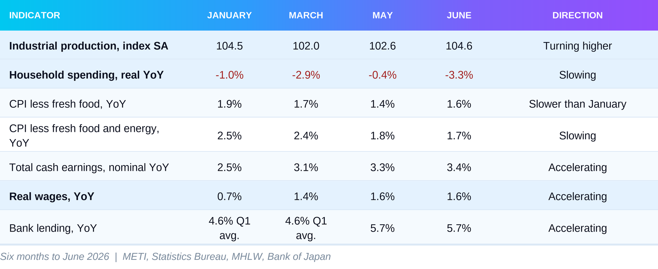Click the DIRECTION column header
This screenshot has width=658, height=269.
coord(578,15)
